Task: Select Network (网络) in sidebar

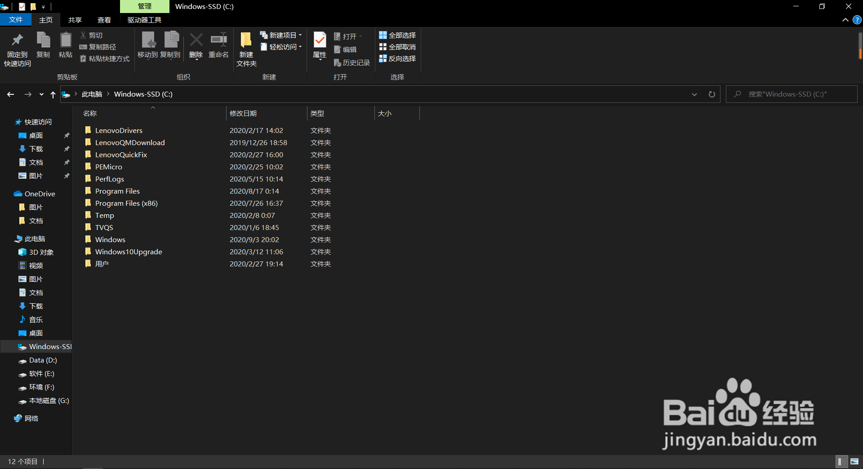Action: coord(31,419)
